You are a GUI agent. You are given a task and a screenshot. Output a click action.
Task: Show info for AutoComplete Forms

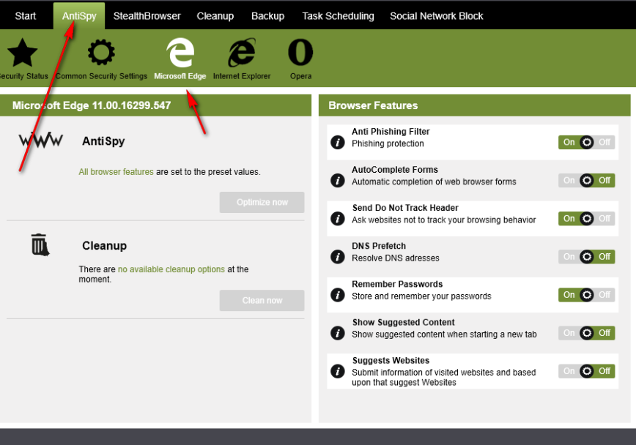[x=338, y=180]
